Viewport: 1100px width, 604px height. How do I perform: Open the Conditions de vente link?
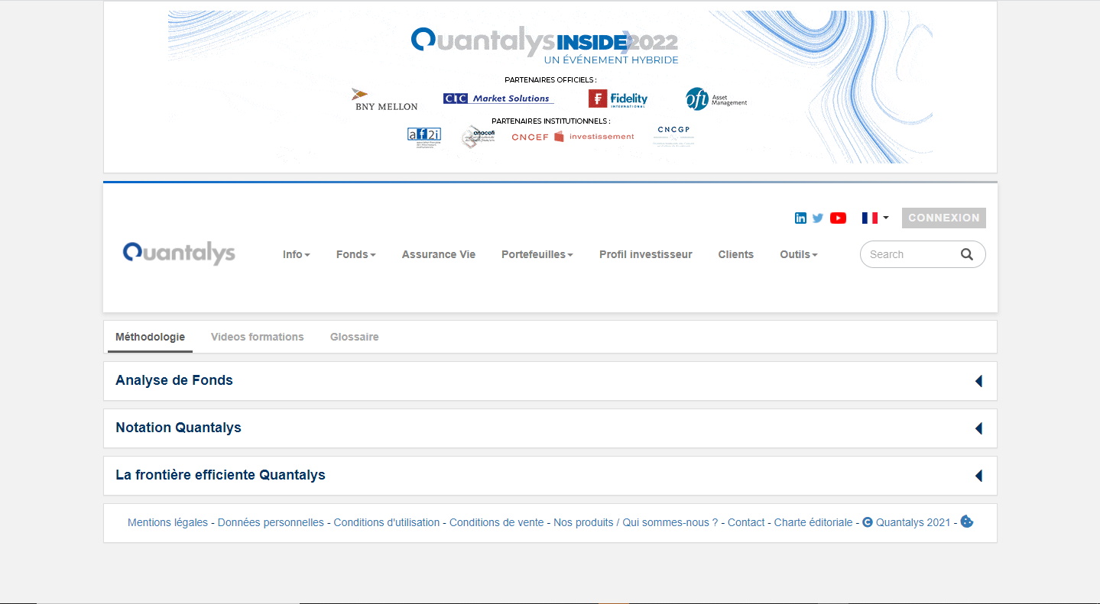tap(497, 522)
